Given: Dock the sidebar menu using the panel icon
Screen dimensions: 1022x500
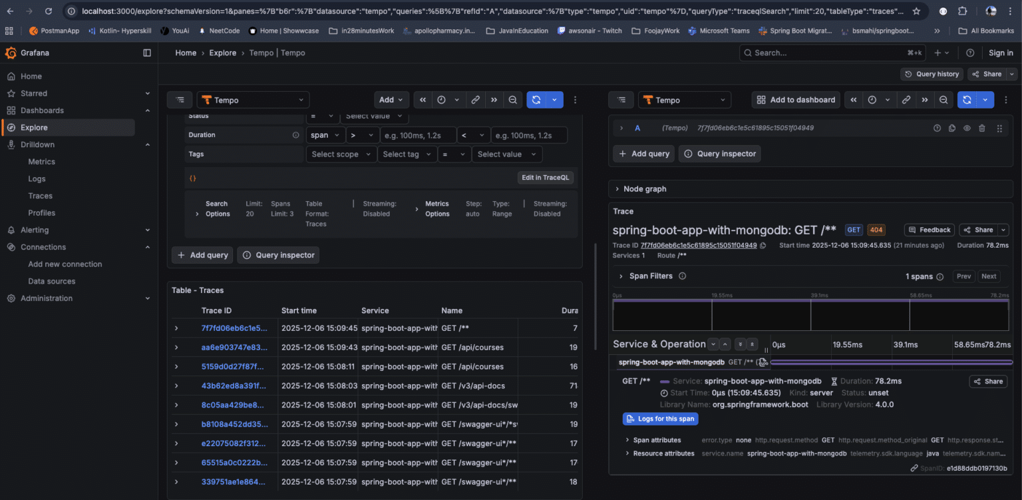Looking at the screenshot, I should click(147, 53).
